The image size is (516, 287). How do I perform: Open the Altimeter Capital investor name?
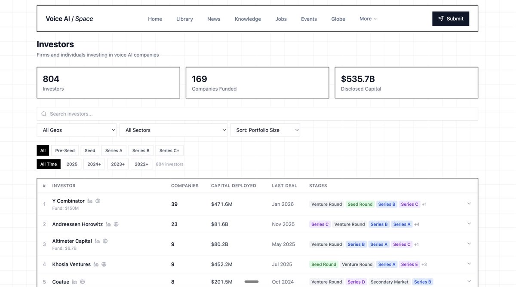[72, 241]
